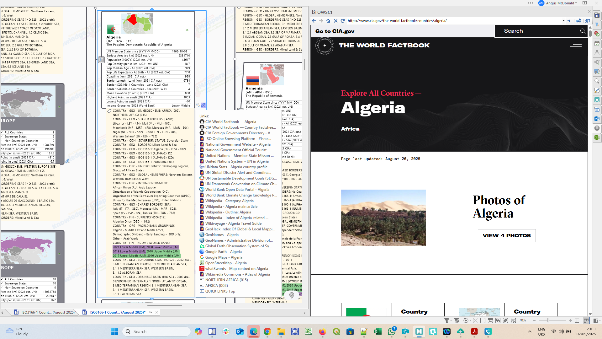This screenshot has width=602, height=339.
Task: Open the World Factbook hamburger menu
Action: pyautogui.click(x=576, y=46)
